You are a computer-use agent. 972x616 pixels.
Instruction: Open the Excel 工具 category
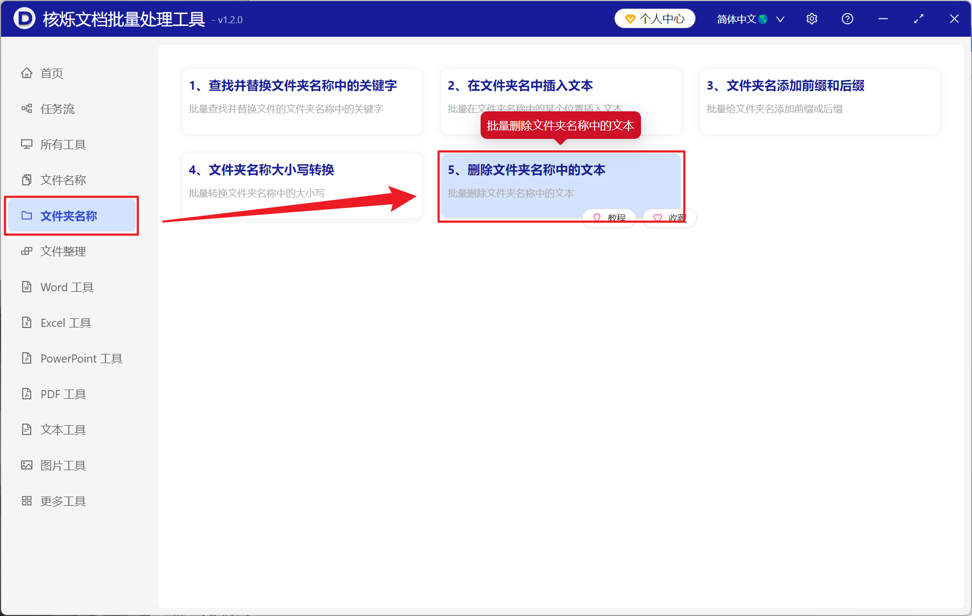pyautogui.click(x=27, y=322)
